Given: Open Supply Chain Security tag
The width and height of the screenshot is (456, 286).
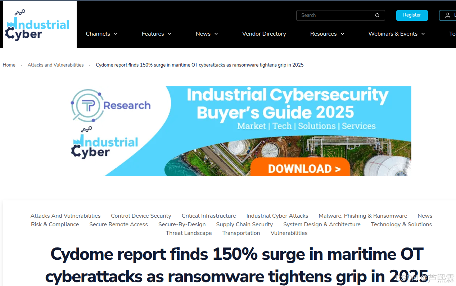Looking at the screenshot, I should tap(244, 224).
